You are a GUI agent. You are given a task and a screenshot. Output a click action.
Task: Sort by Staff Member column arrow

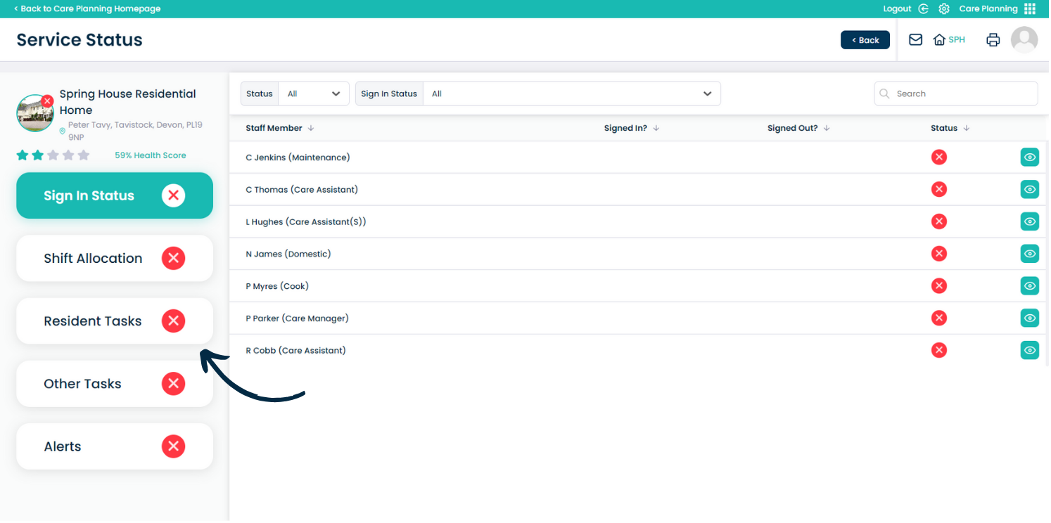coord(311,129)
